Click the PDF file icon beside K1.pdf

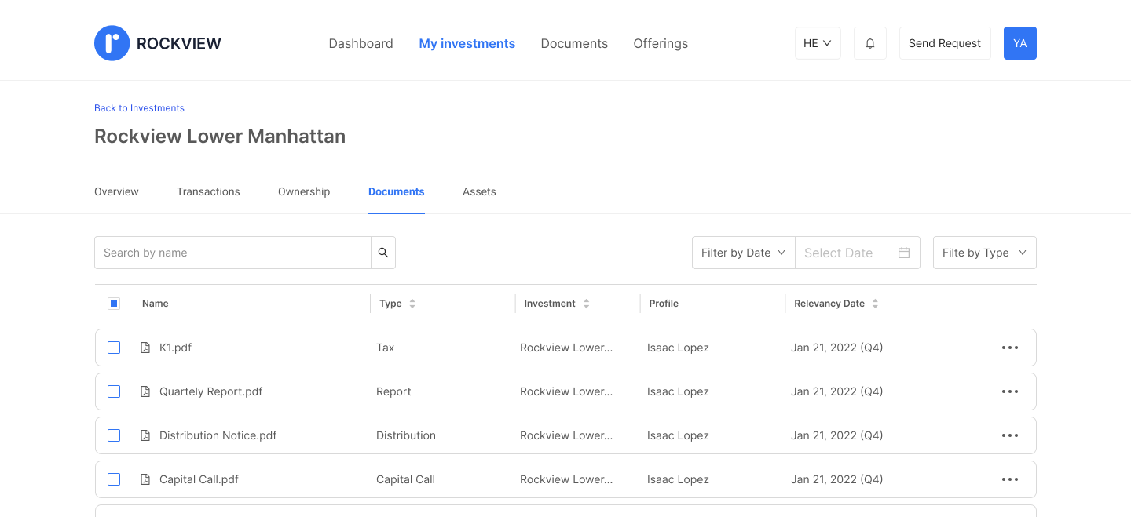[145, 347]
